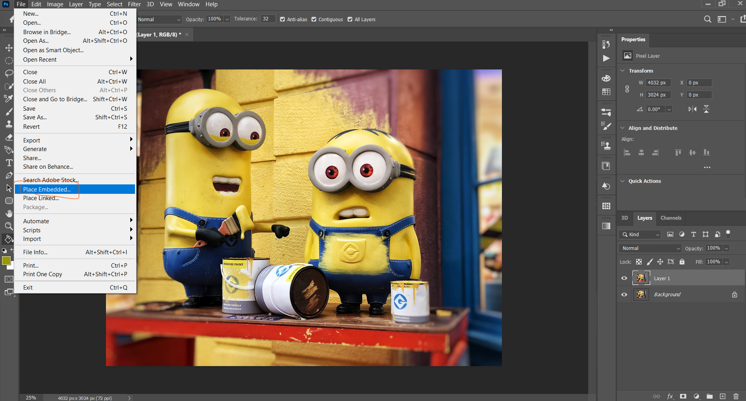This screenshot has height=401, width=746.
Task: Toggle lock image pixels brush
Action: pos(649,262)
